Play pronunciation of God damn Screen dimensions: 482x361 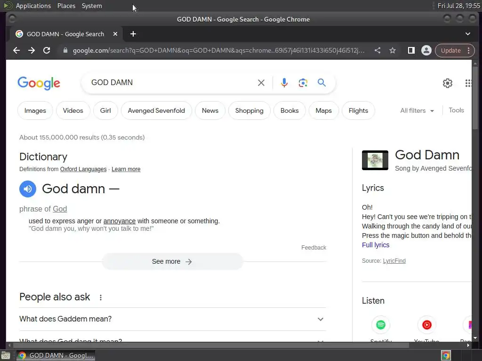click(x=28, y=189)
